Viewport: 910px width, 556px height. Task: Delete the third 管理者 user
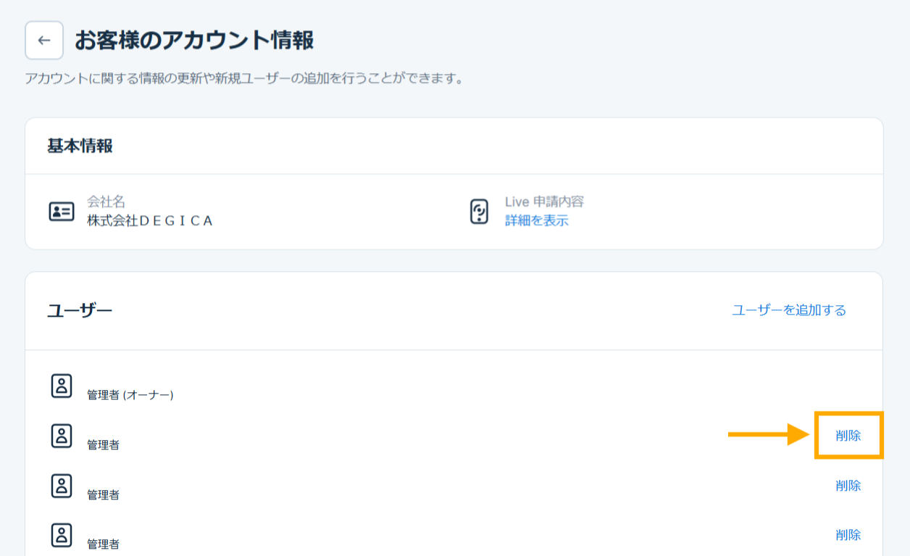pos(848,486)
